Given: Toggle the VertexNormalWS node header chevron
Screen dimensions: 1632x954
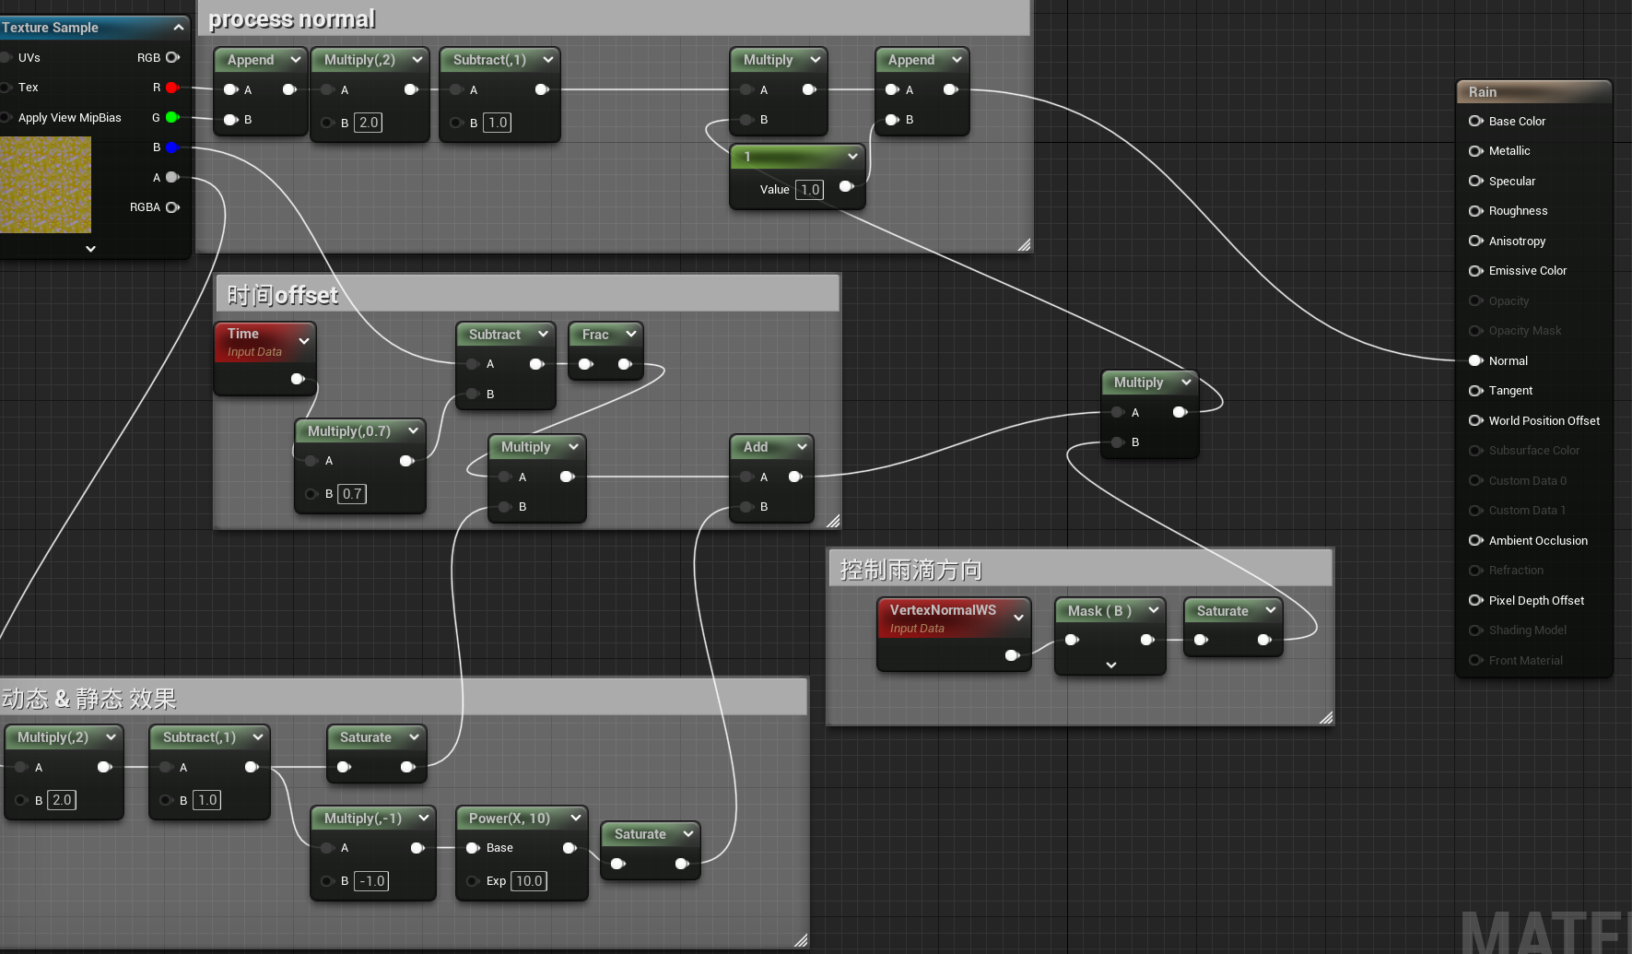Looking at the screenshot, I should click(1019, 618).
